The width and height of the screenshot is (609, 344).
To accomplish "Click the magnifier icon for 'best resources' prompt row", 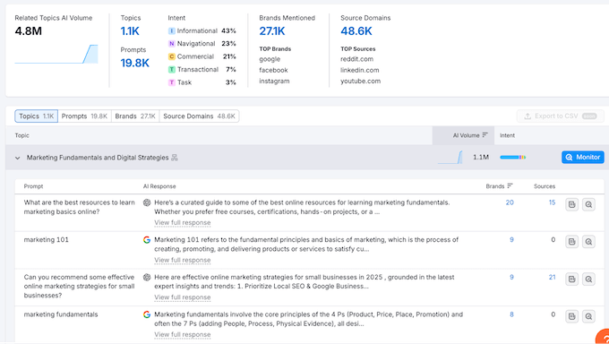I will 588,204.
